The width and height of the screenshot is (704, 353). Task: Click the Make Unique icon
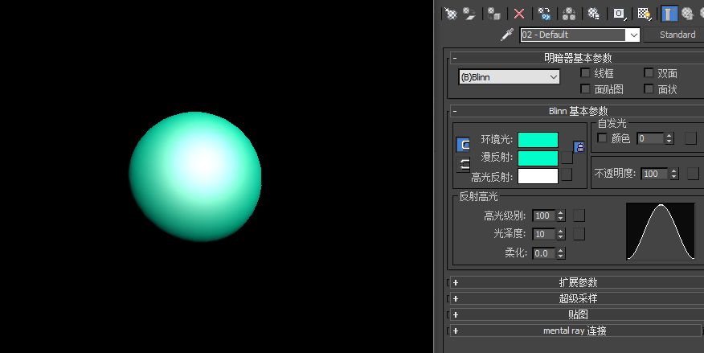(569, 14)
